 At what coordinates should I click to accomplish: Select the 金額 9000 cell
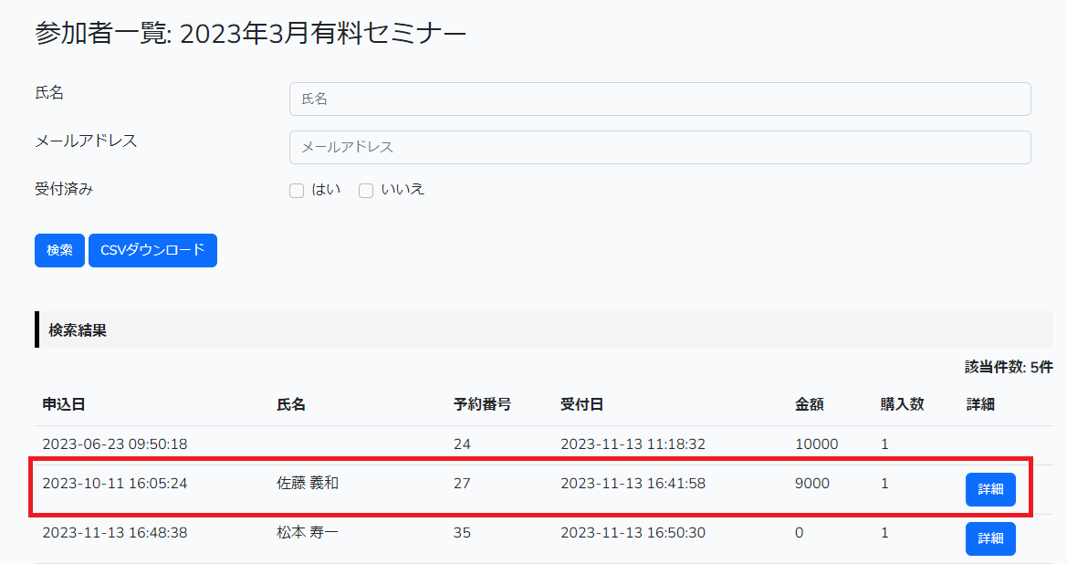tap(812, 484)
